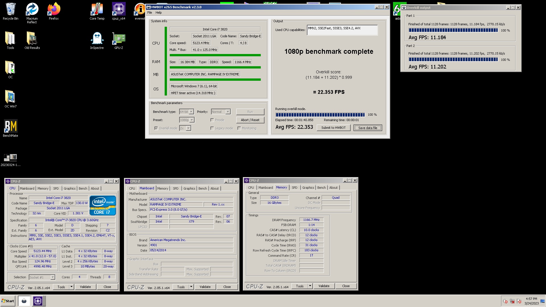Click the first CPU-Z window title icon
Viewport: 546px width, 307px height.
8,181
